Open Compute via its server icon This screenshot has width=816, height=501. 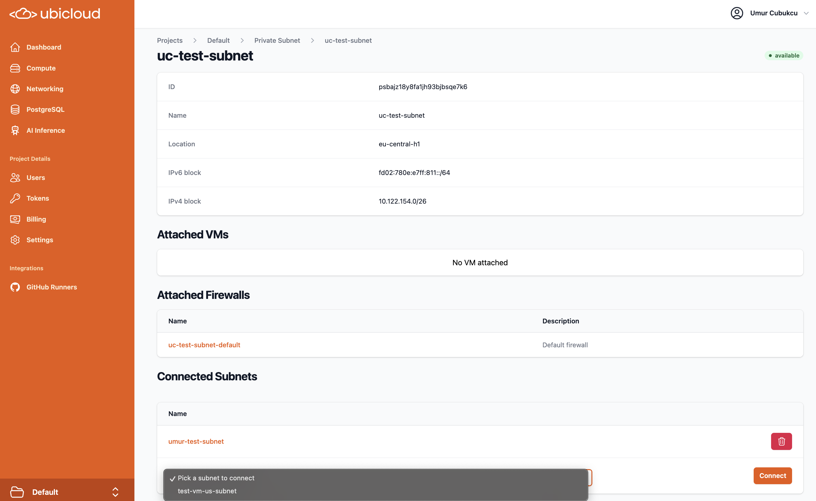15,68
